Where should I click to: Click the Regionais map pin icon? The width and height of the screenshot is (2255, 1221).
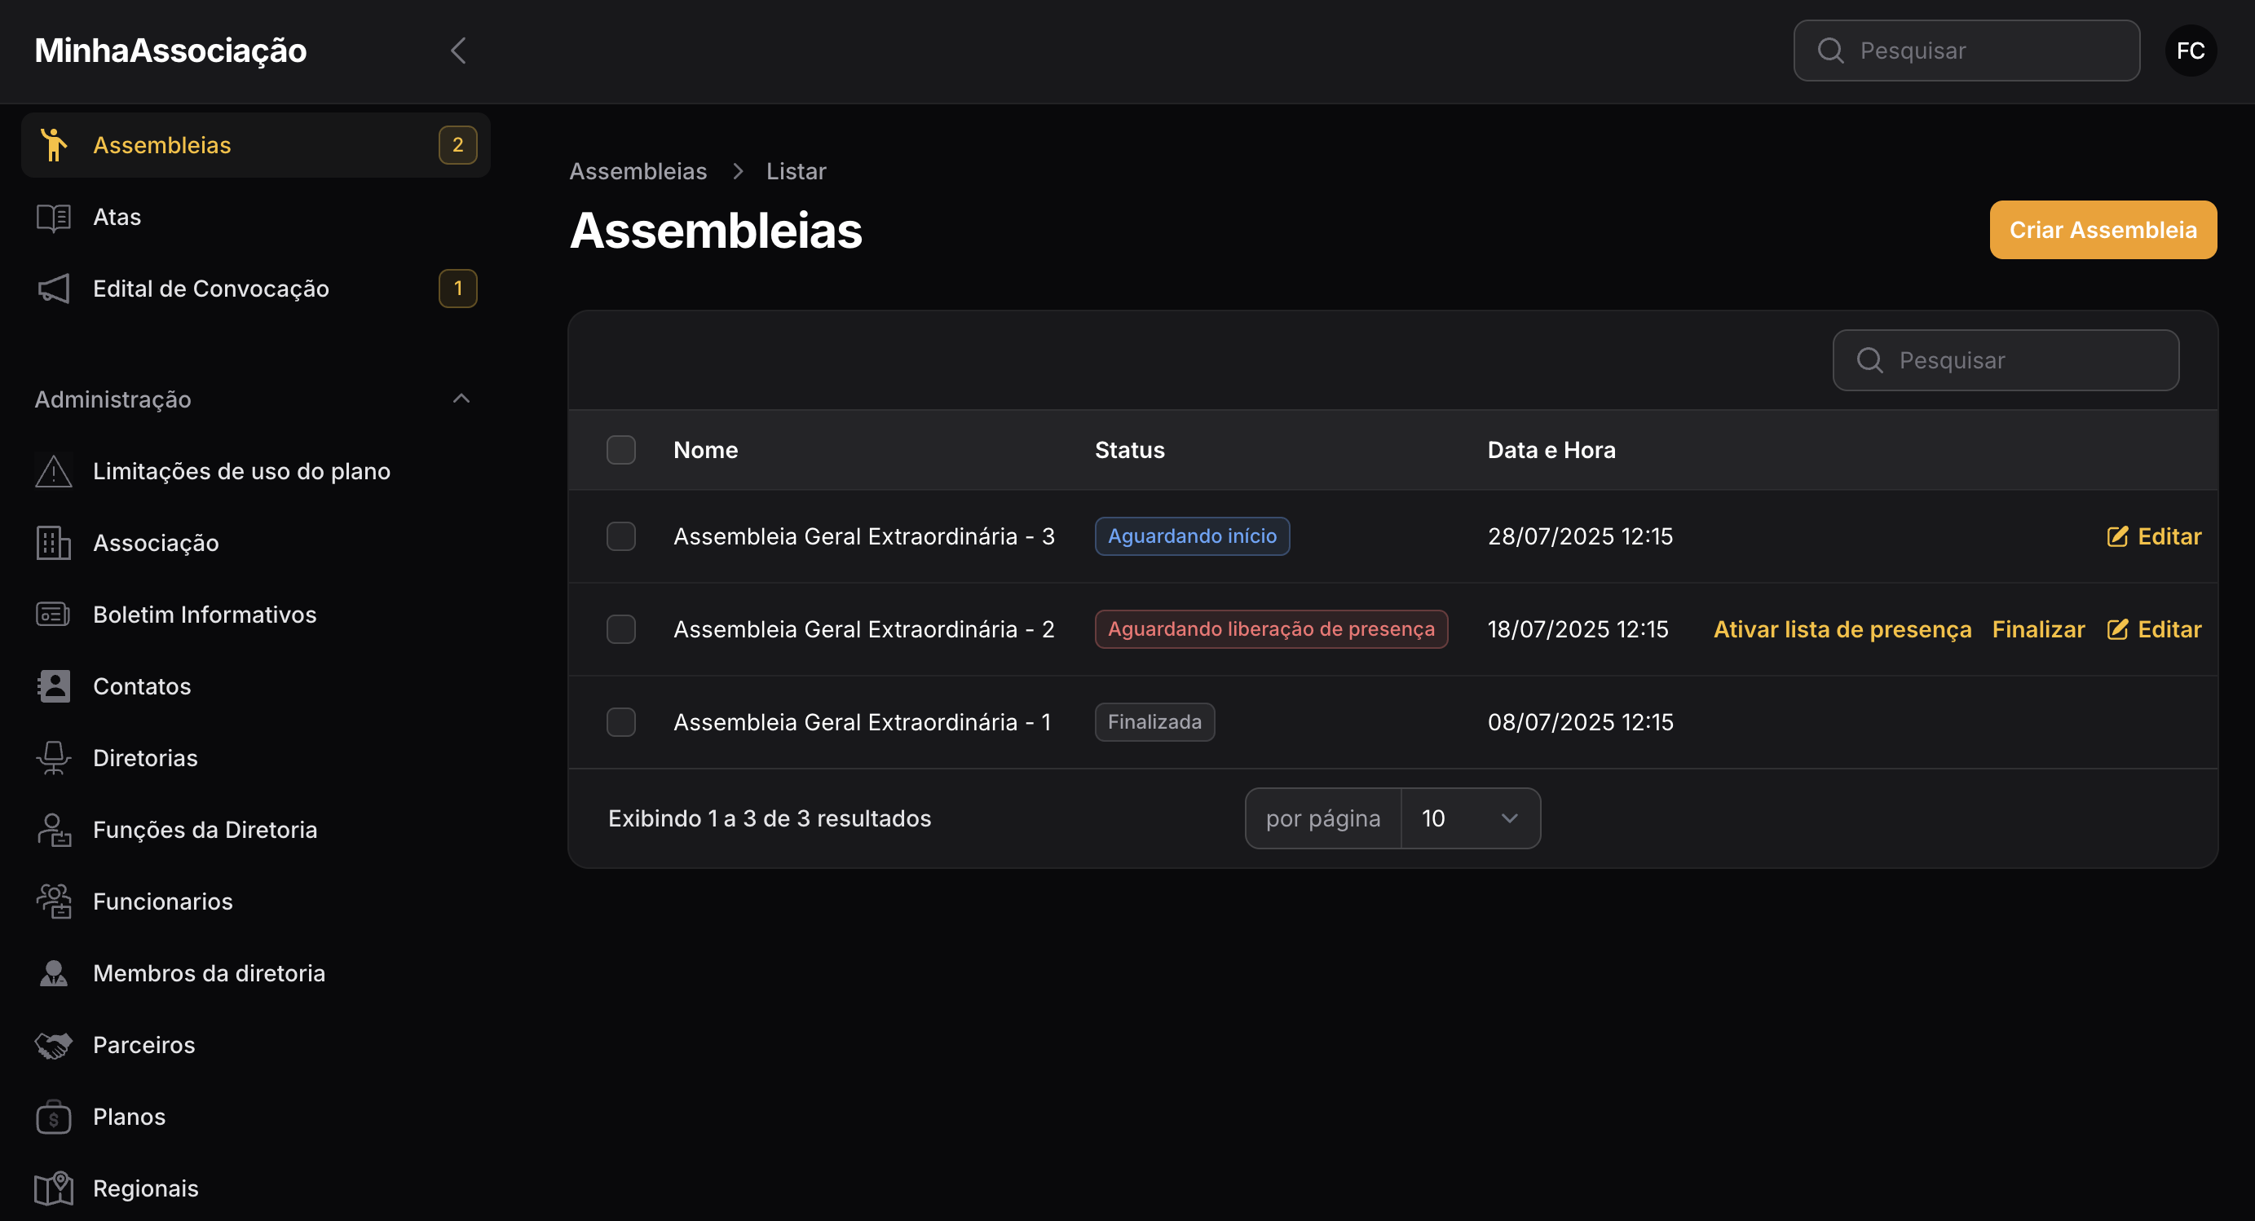point(53,1188)
